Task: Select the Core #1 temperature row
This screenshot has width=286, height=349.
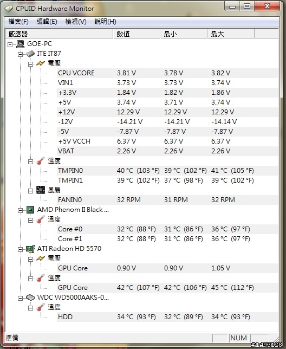Action: (x=167, y=239)
